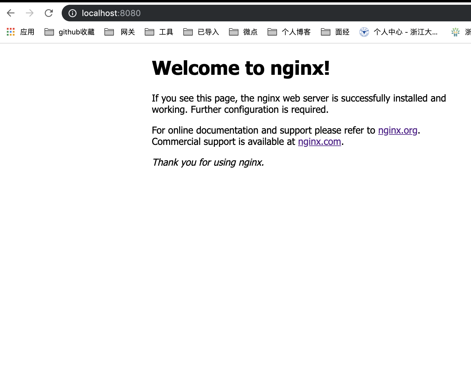Image resolution: width=471 pixels, height=383 pixels.
Task: Open the Apps grid shortcut
Action: (11, 32)
